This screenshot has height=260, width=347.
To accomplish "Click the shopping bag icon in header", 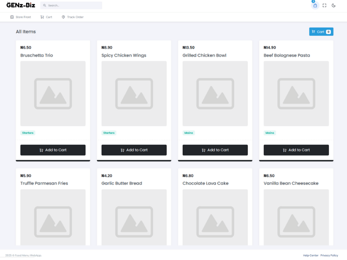I will click(x=315, y=6).
